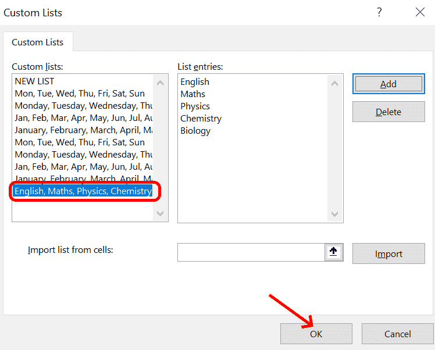Click Physics in List entries
This screenshot has width=435, height=350.
point(195,106)
